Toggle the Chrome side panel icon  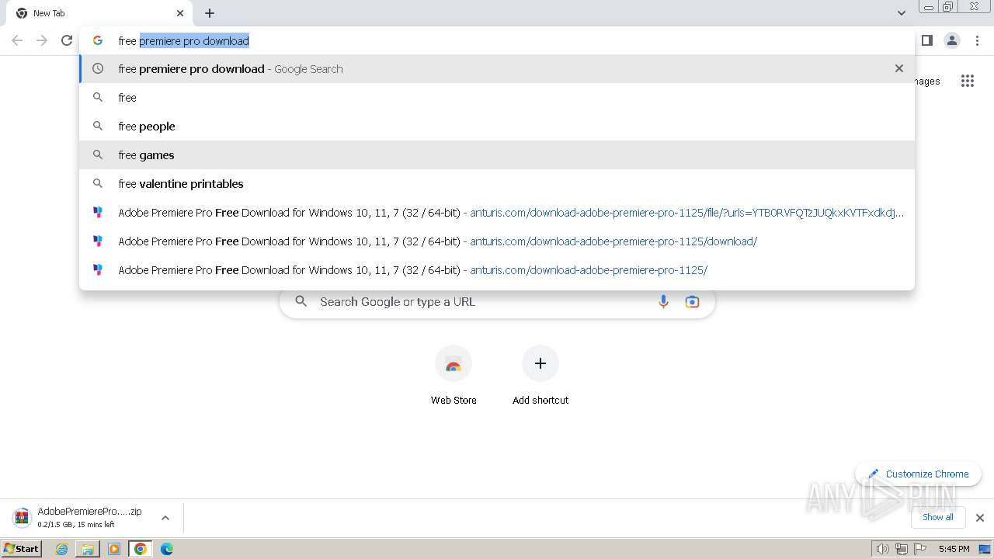coord(926,40)
